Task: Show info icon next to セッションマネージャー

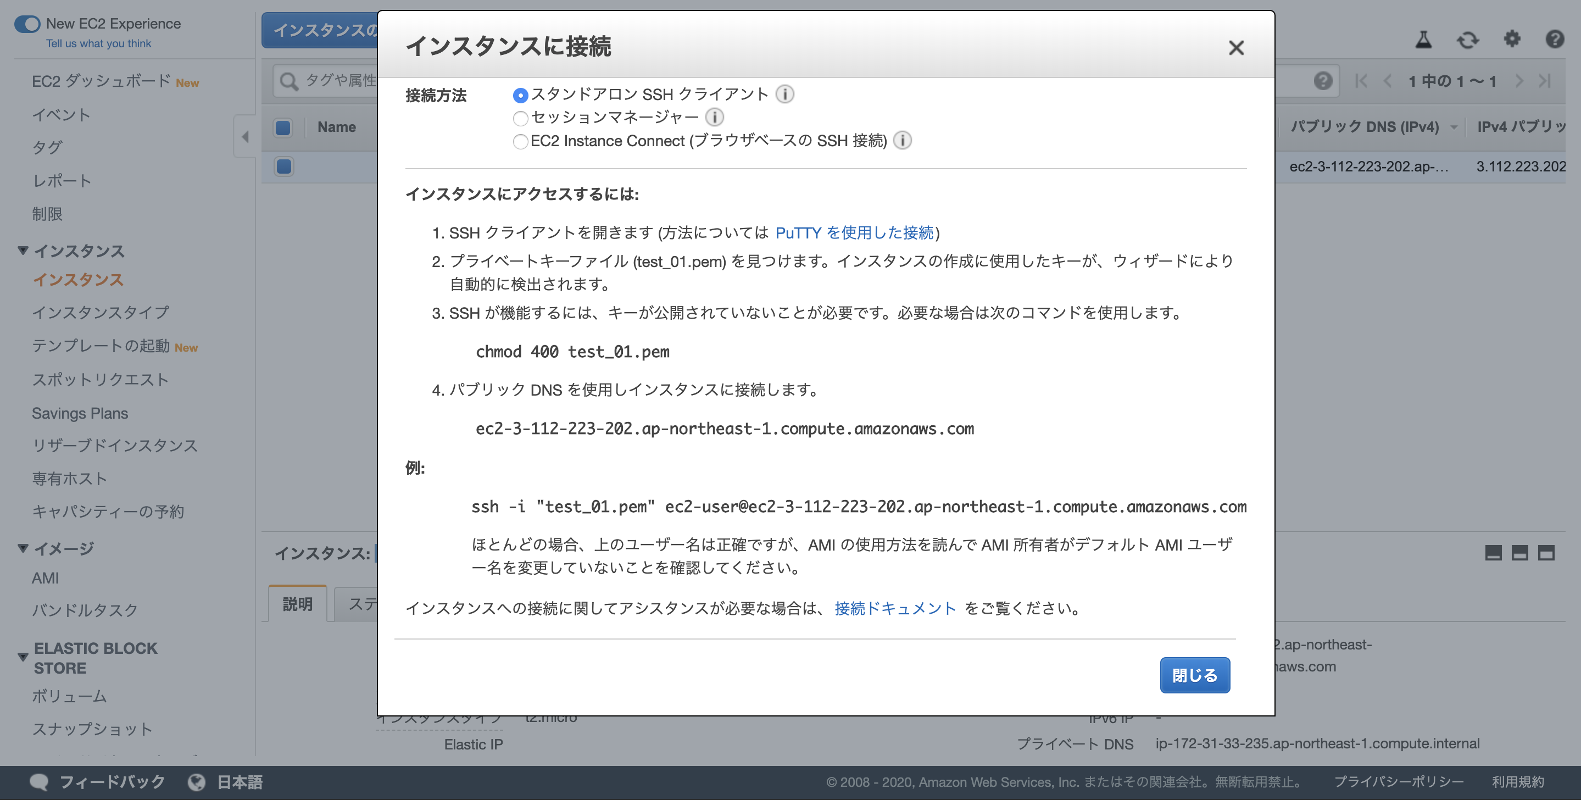Action: [x=714, y=116]
